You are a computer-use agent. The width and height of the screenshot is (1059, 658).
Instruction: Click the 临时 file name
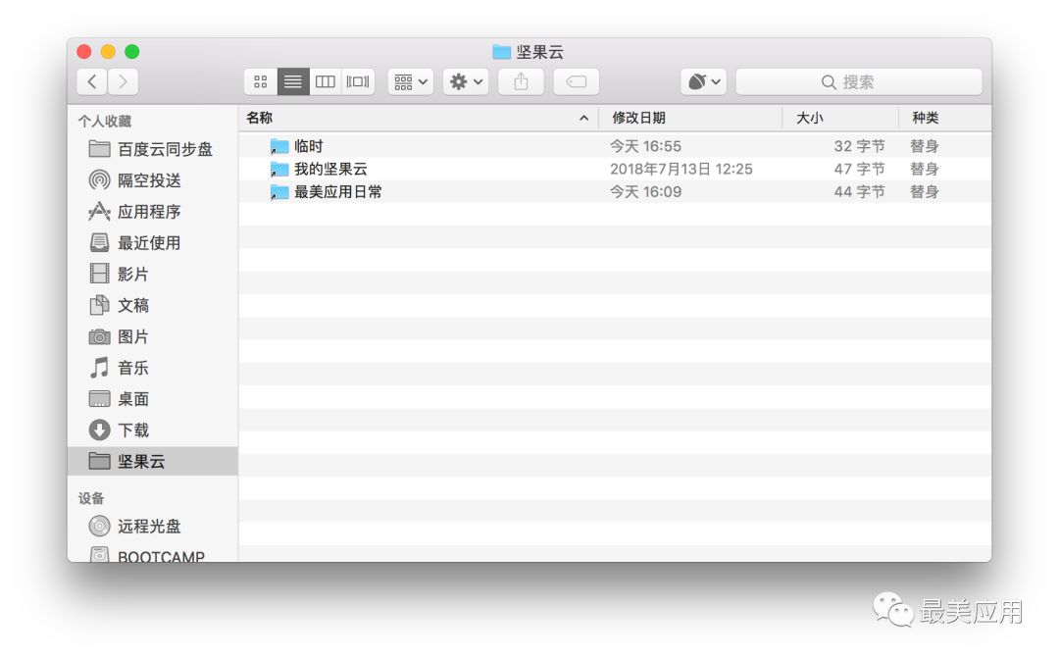click(x=309, y=146)
